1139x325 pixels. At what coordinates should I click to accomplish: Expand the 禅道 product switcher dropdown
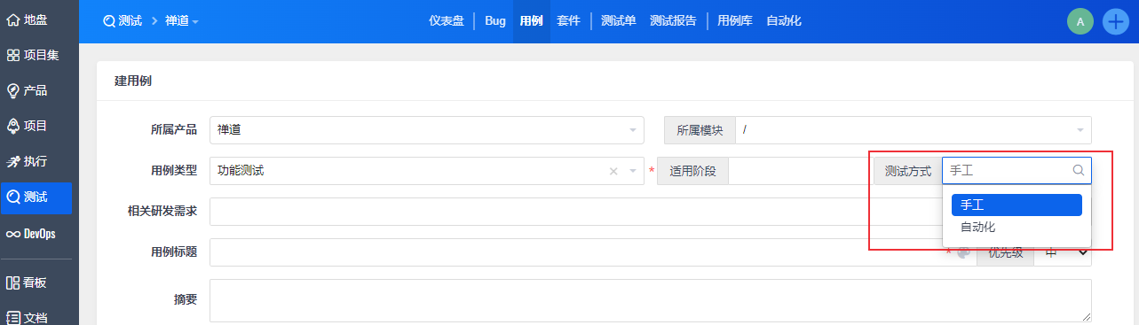click(x=182, y=20)
